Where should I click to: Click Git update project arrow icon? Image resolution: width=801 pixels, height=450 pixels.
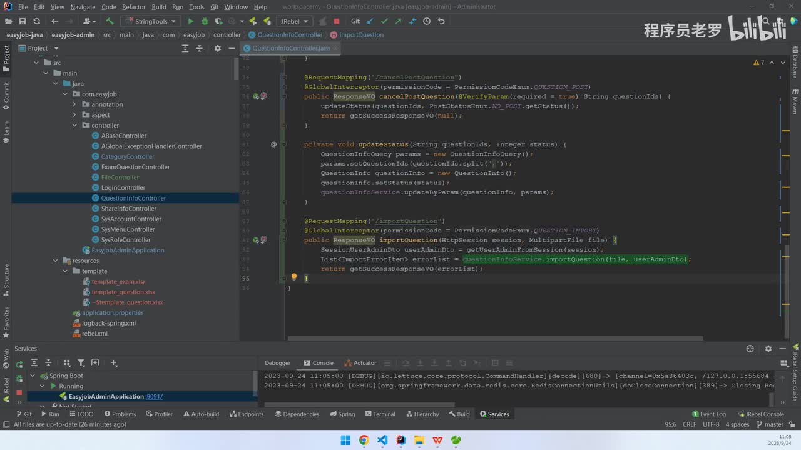coord(370,21)
